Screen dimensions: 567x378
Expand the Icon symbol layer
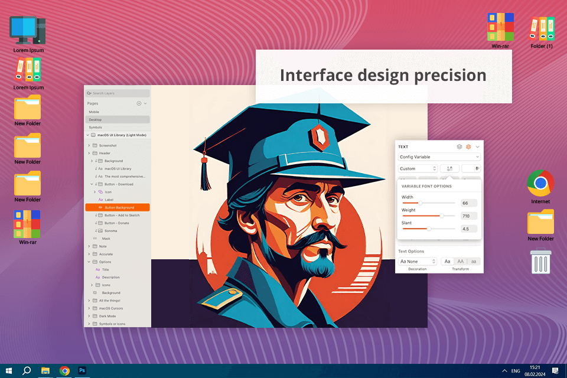pos(94,192)
